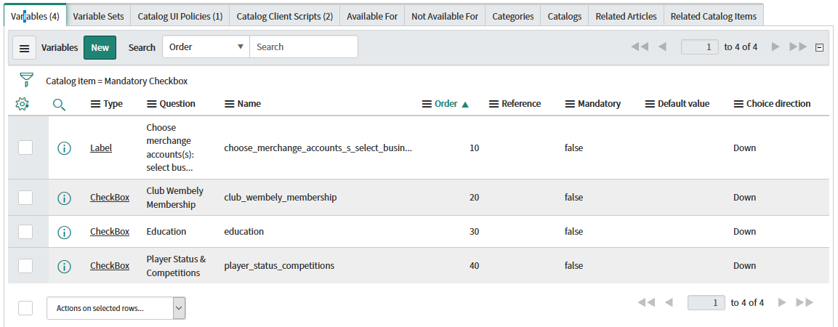
Task: Switch to the Variable Sets tab
Action: pyautogui.click(x=98, y=16)
